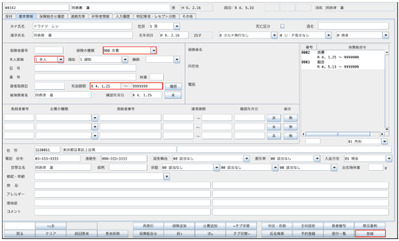Click the postal code field 1530051

click(x=47, y=149)
